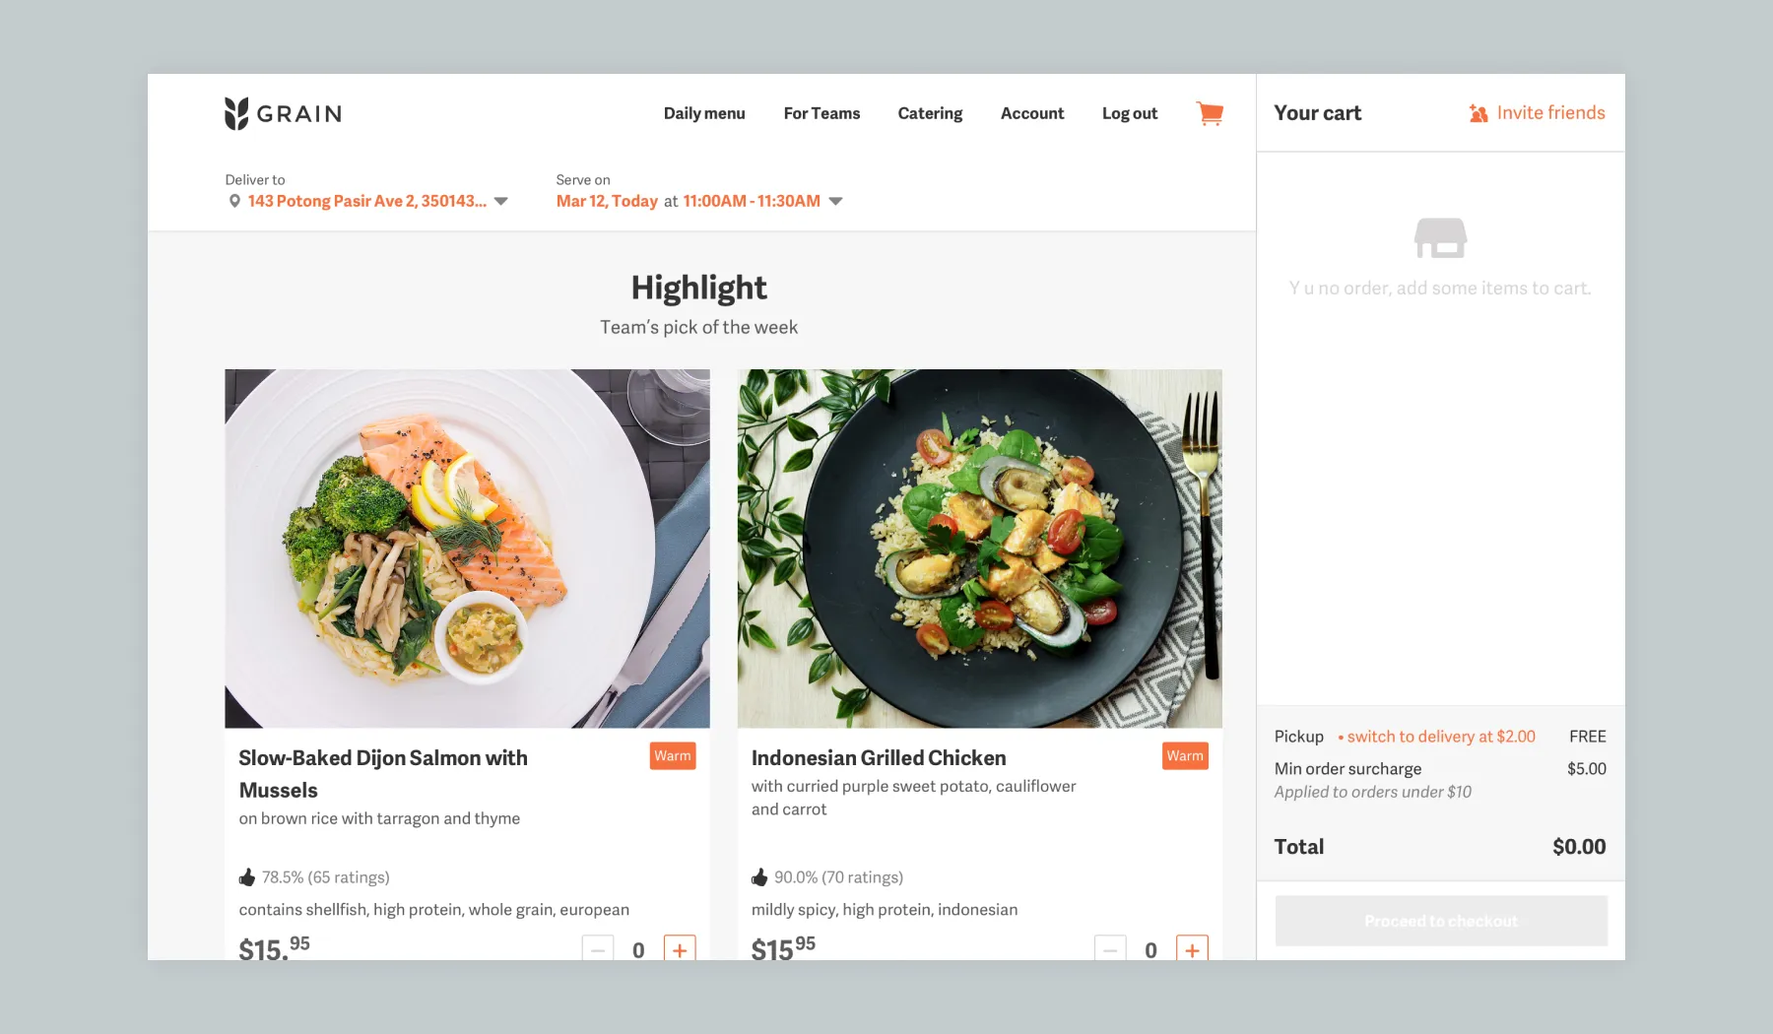Screen dimensions: 1773x1034
Task: Click the Grain leaf logo
Action: [235, 113]
